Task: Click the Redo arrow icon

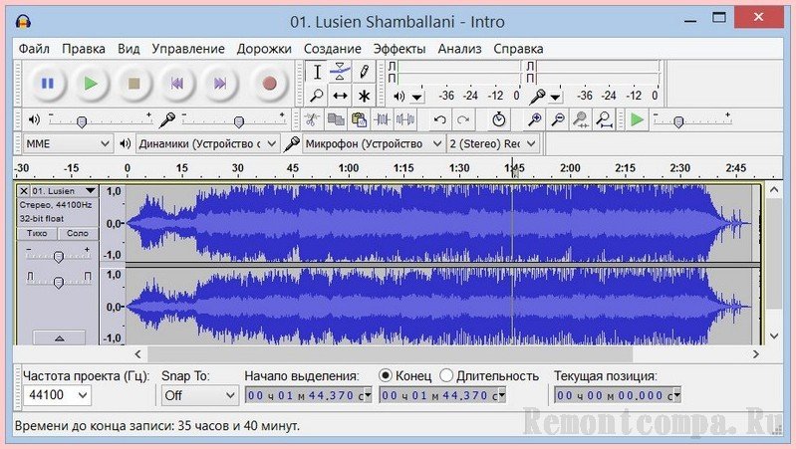Action: 463,120
